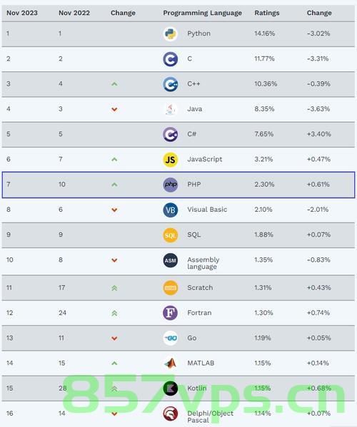Click the Ratings column header
Viewport: 357px width, 427px height.
(267, 13)
